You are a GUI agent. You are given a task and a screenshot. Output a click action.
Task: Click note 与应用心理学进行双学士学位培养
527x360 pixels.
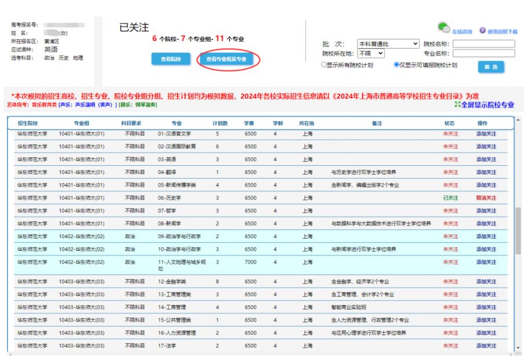coord(368,333)
